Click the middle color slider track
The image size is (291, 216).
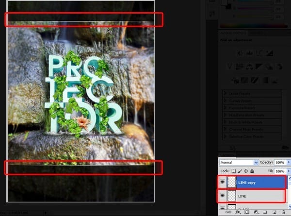[x=256, y=8]
